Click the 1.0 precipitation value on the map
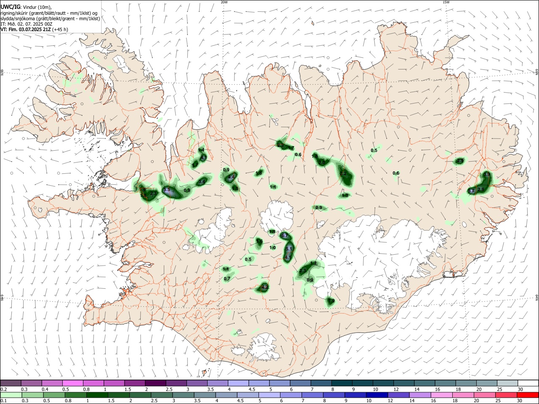The height and width of the screenshot is (404, 539). point(272,247)
